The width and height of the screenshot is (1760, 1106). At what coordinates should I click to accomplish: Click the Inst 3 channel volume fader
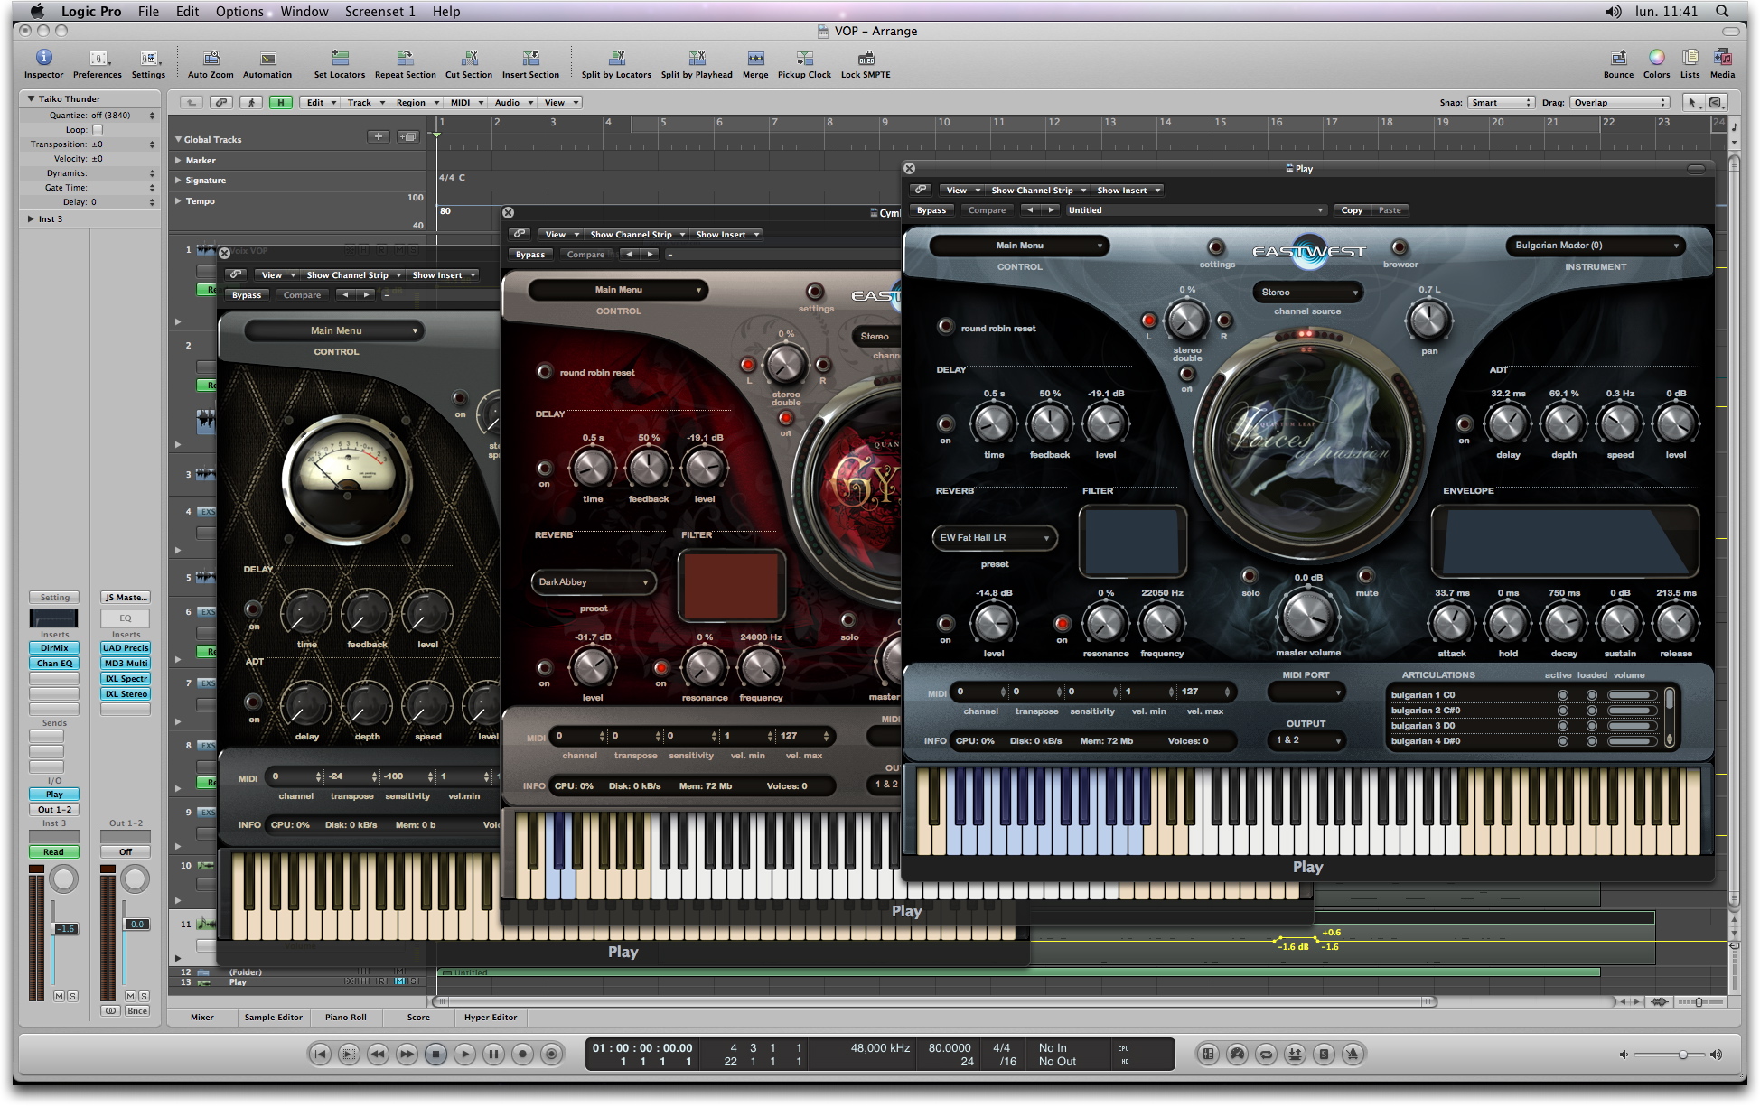[66, 929]
